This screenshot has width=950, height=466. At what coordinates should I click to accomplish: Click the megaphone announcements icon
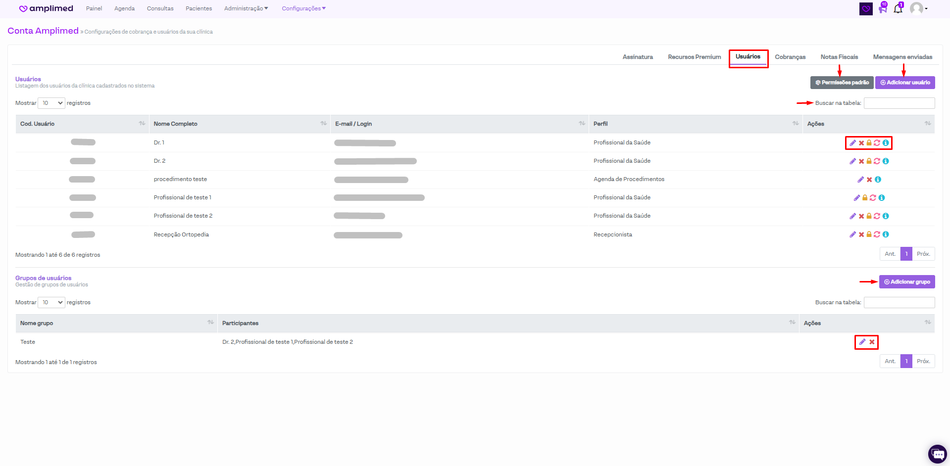pyautogui.click(x=883, y=8)
